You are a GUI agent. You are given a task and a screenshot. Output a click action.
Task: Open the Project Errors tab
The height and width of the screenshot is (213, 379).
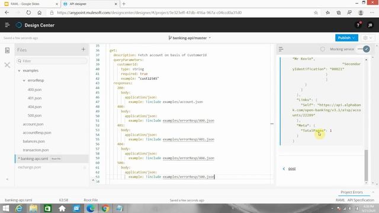point(351,192)
